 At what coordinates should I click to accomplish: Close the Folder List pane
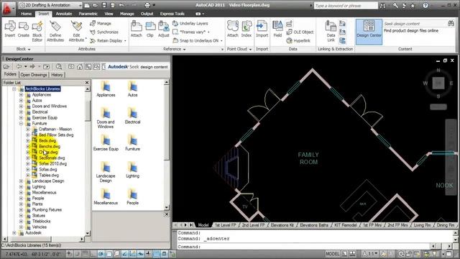coord(87,83)
